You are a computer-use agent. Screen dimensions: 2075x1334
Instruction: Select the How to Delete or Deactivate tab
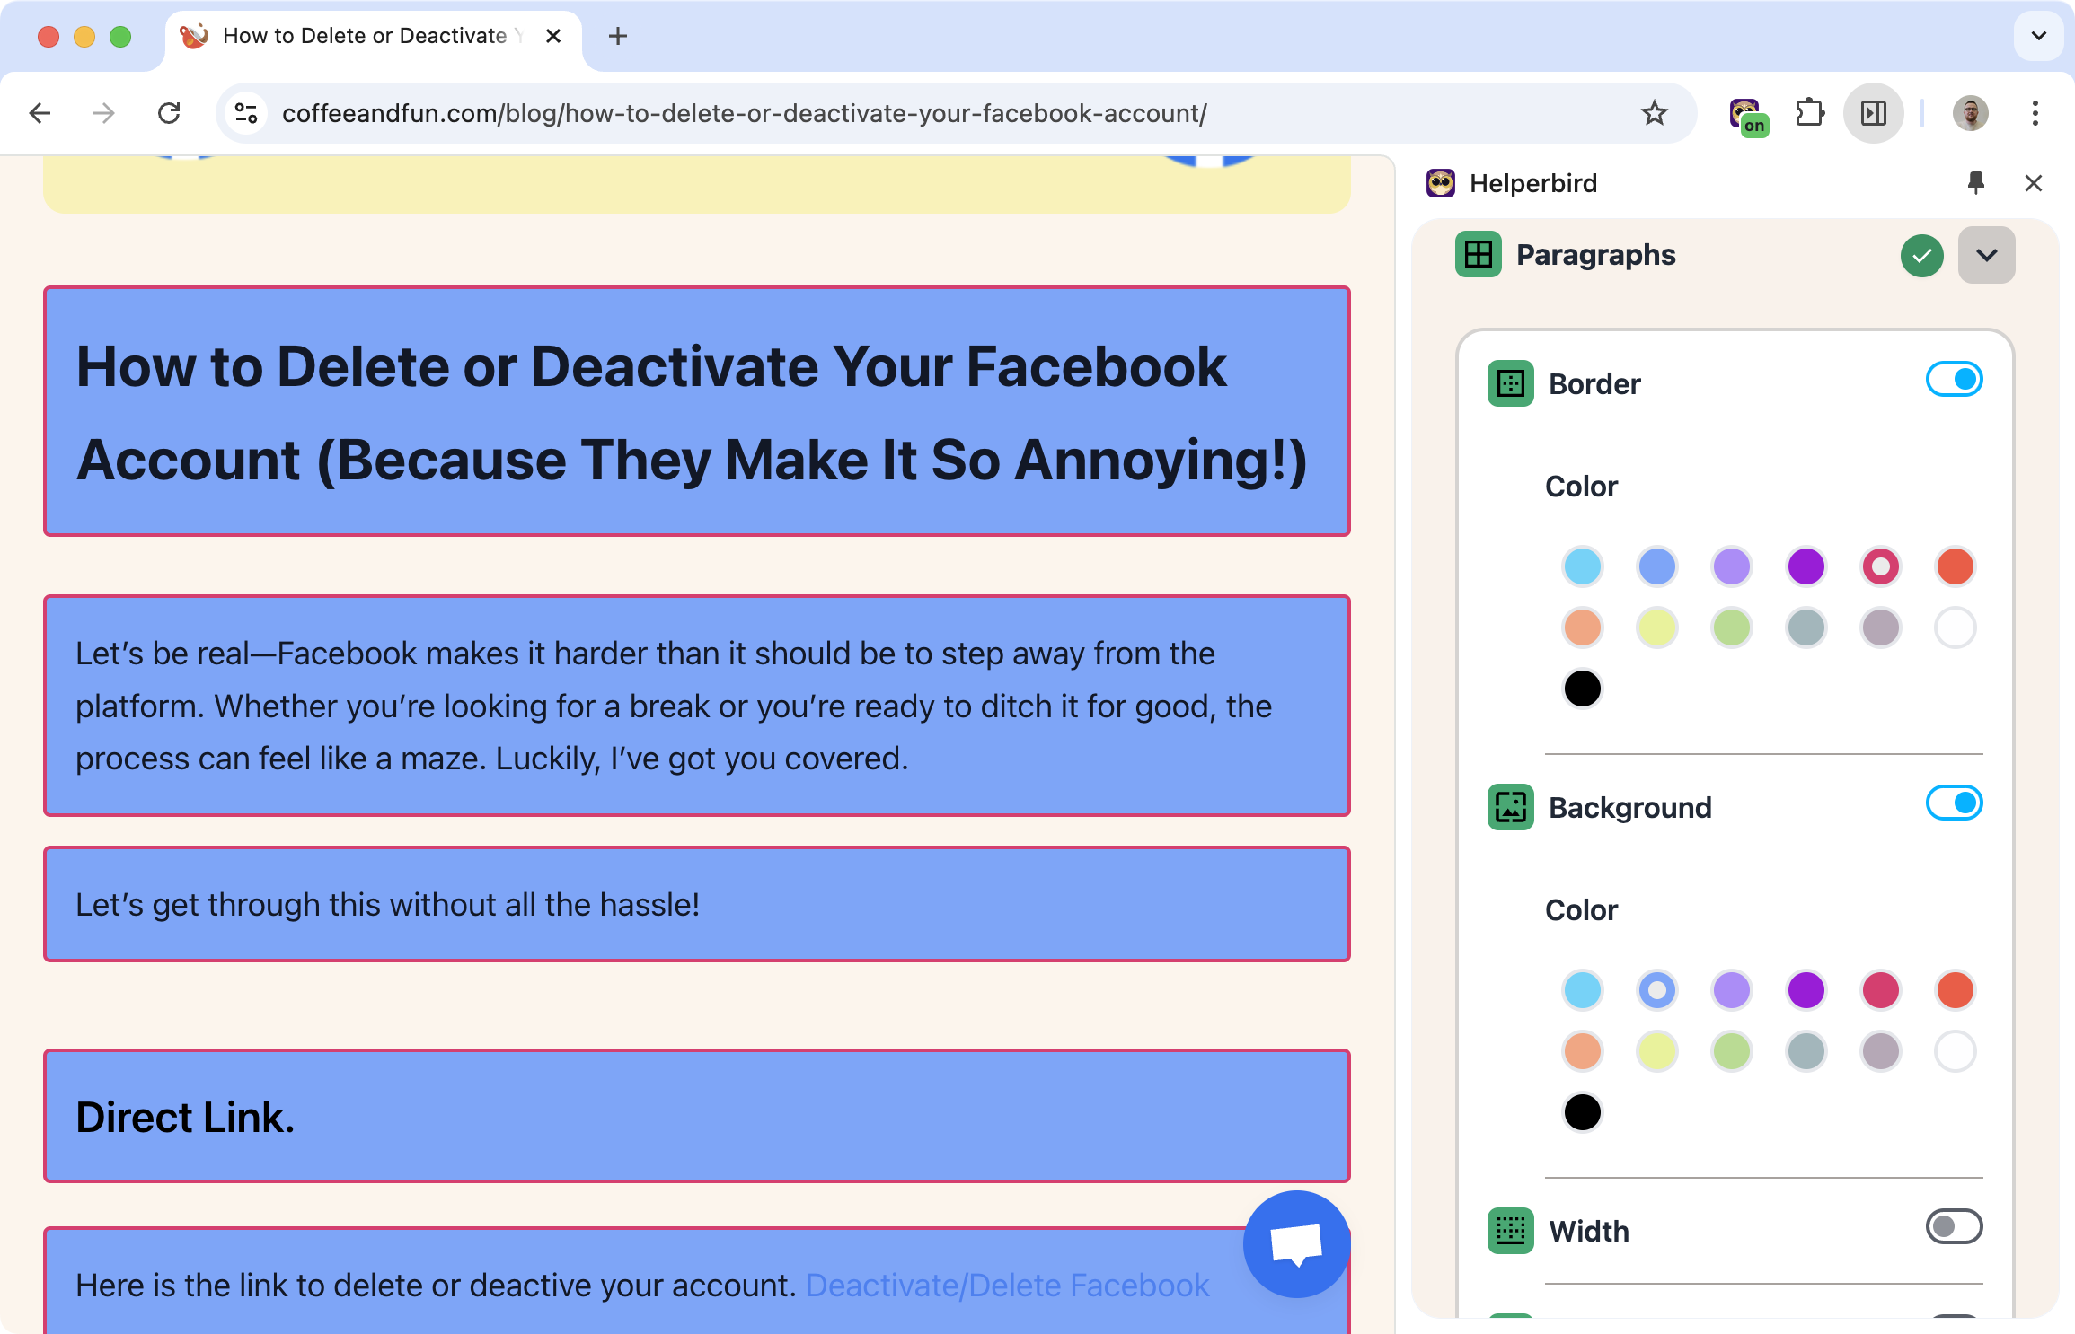[x=364, y=36]
